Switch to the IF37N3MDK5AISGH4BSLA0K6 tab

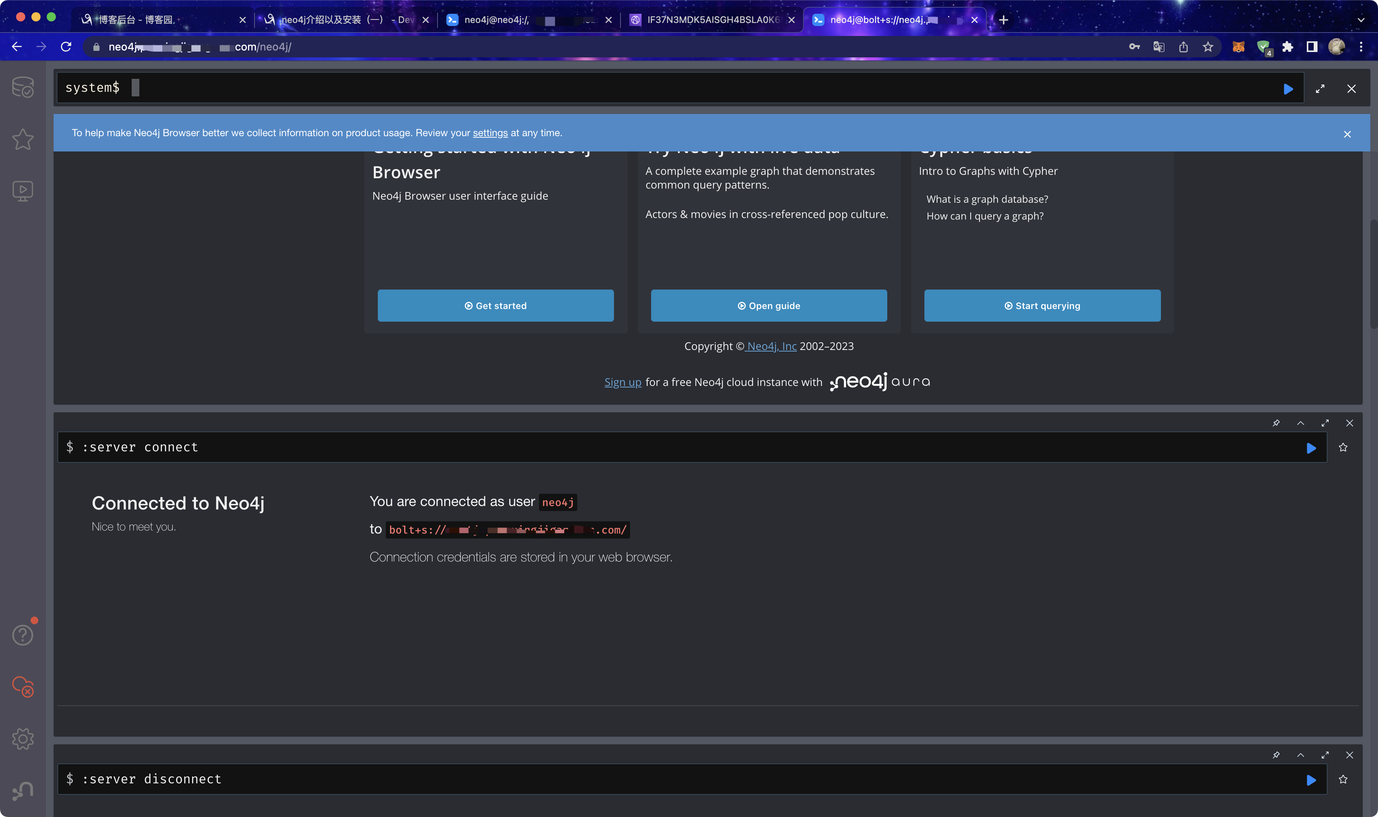click(712, 20)
